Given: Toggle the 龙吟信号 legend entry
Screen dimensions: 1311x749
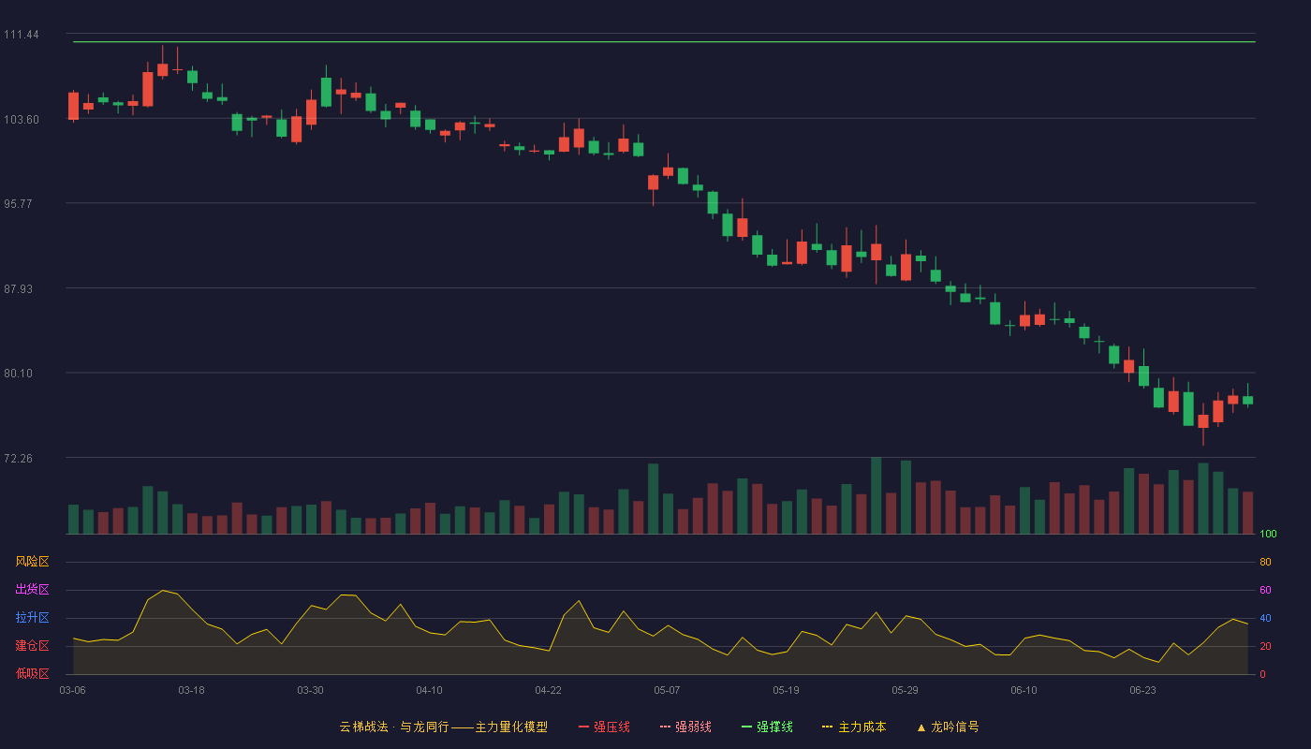Looking at the screenshot, I should (x=947, y=727).
